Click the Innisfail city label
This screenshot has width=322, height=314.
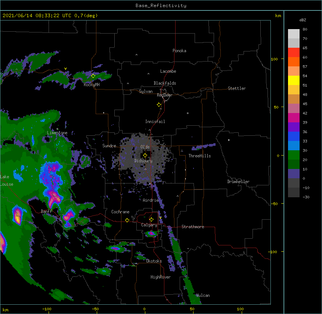point(155,122)
